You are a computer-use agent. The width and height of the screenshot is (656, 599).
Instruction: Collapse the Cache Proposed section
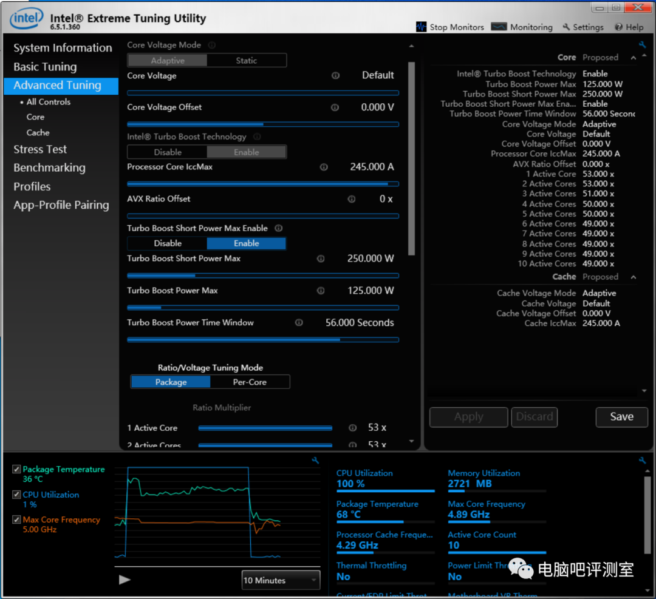pos(634,277)
